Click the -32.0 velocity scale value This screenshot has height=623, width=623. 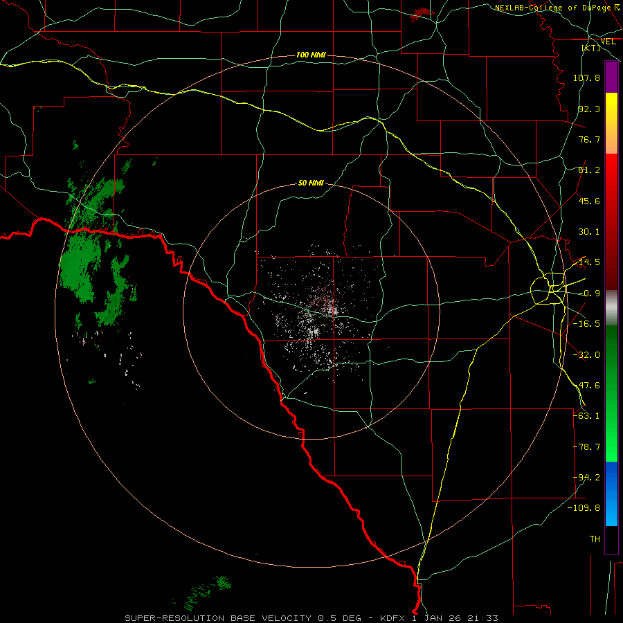point(586,355)
